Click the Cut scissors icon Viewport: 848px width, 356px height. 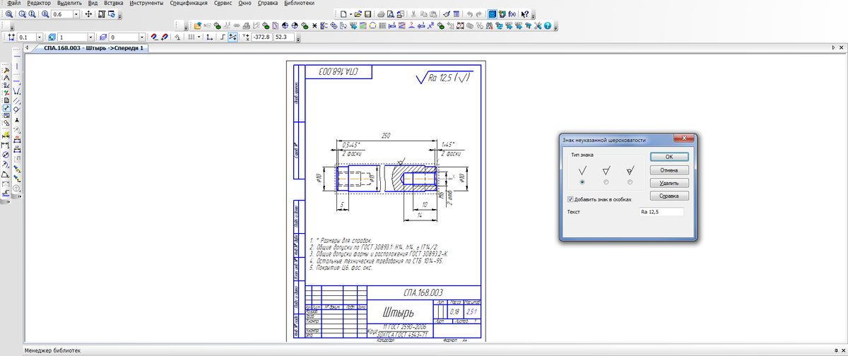(413, 14)
